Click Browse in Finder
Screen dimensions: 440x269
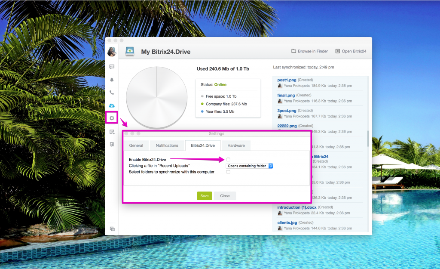(309, 51)
